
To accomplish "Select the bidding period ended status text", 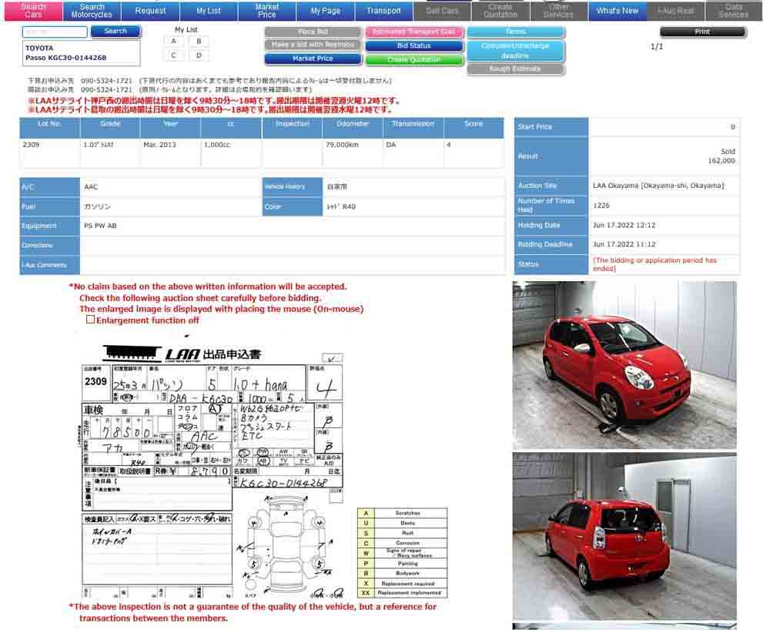I will 654,264.
